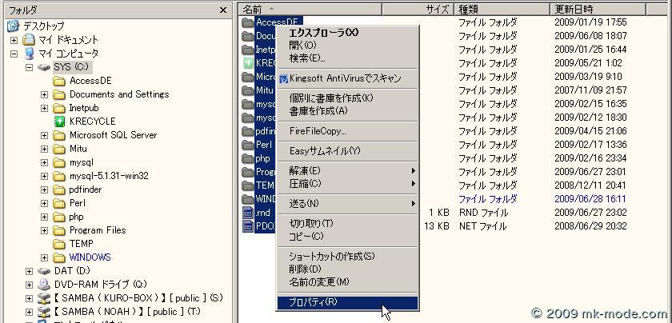Select FireFileCopy... menu entry

(347, 131)
